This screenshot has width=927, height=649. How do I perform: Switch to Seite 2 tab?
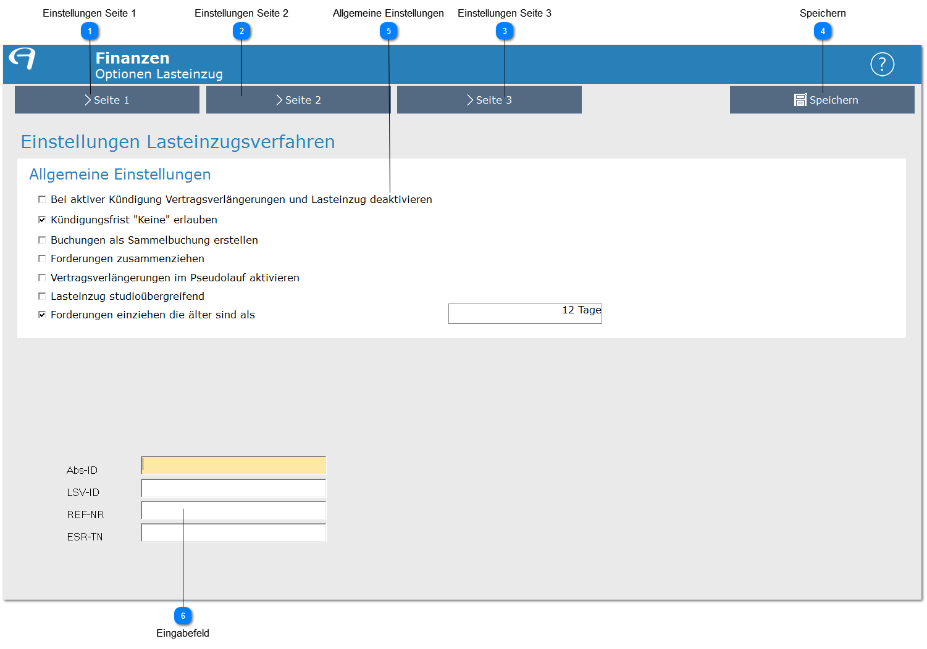click(x=298, y=100)
